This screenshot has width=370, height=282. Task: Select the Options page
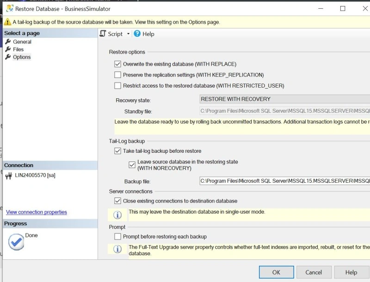pyautogui.click(x=22, y=57)
